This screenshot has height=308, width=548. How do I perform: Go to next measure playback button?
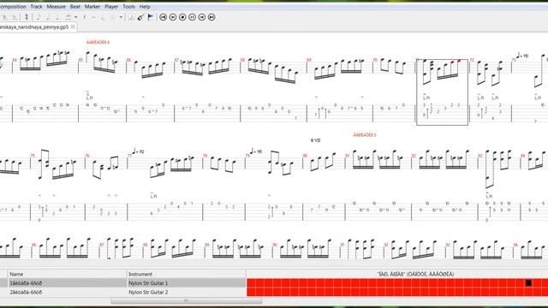(x=202, y=17)
